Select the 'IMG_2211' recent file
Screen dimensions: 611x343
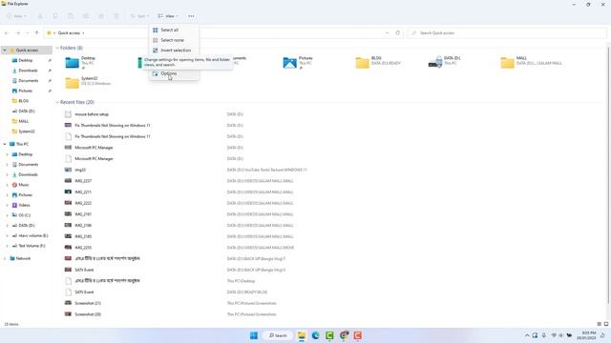[x=83, y=192]
